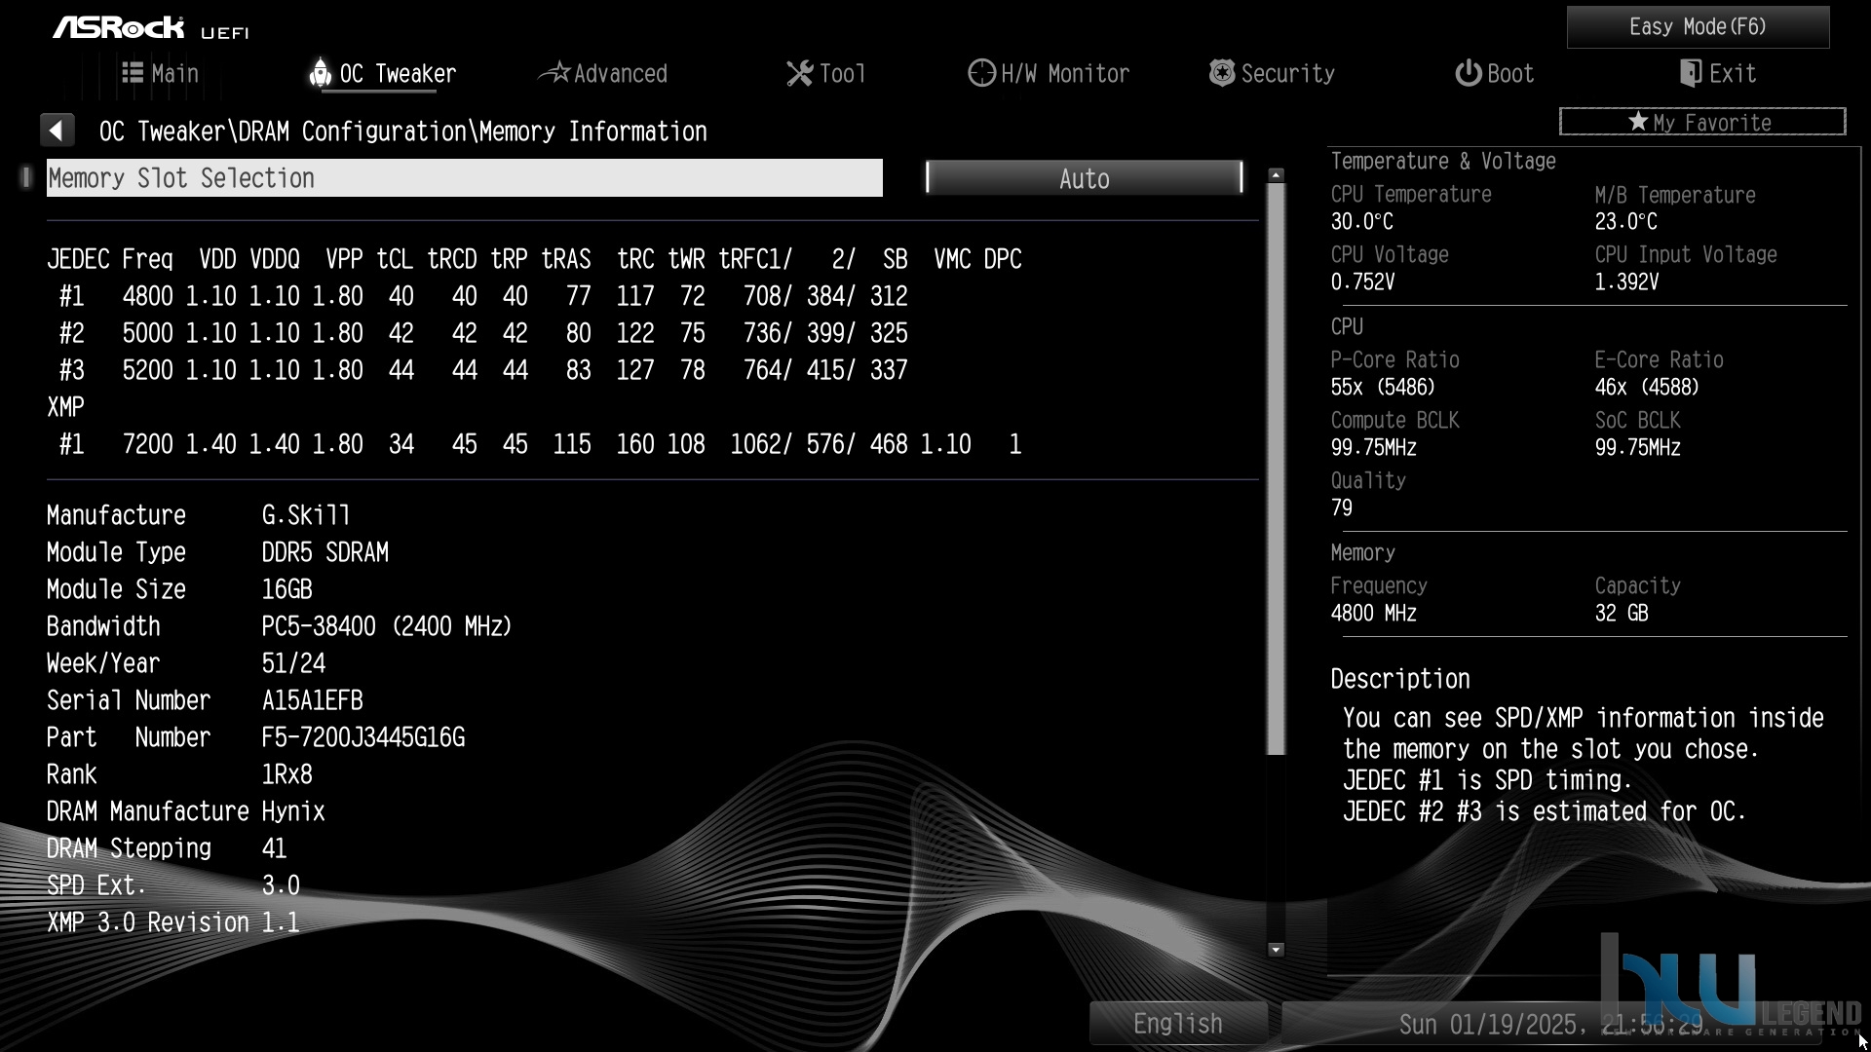Screen dimensions: 1871x1052
Task: Open H/W Monitor tab
Action: [1049, 73]
